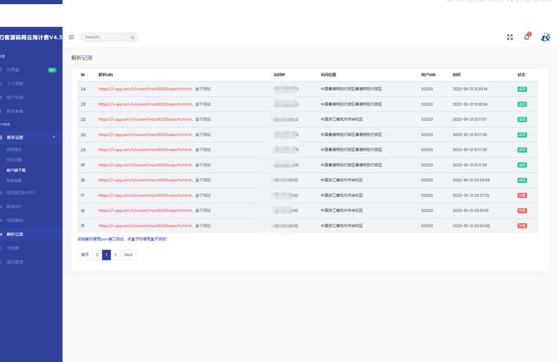Click the search magnifier icon

point(133,37)
